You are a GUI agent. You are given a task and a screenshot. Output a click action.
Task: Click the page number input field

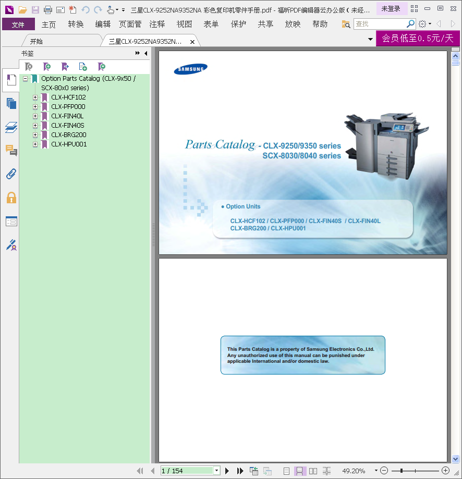coord(187,471)
